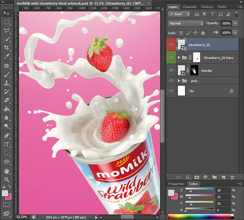Click the toolbar foreground color swatch
The height and width of the screenshot is (220, 244).
click(5, 193)
